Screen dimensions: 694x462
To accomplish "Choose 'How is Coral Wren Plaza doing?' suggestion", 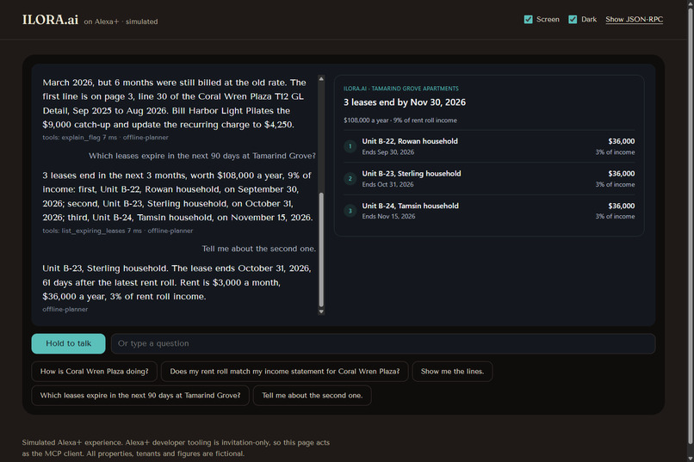I will coord(94,372).
